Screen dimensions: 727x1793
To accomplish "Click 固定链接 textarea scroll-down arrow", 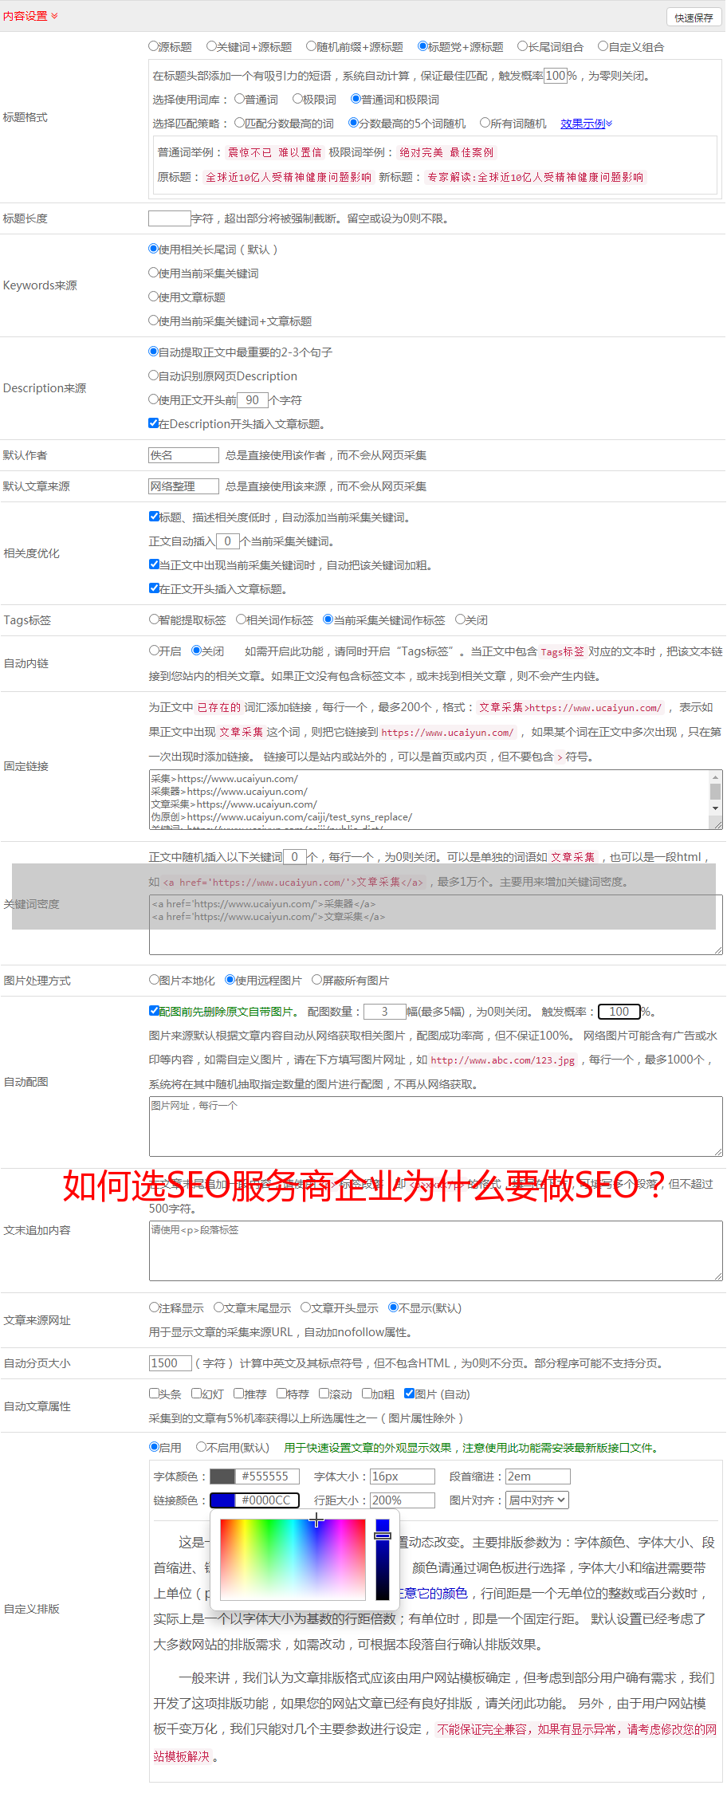I will tap(715, 808).
